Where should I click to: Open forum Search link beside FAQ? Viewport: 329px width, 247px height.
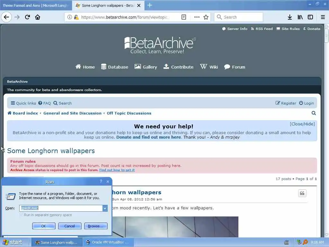click(63, 103)
